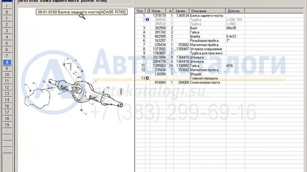Select group button 16 in sidebar
The width and height of the screenshot is (307, 172).
7,106
